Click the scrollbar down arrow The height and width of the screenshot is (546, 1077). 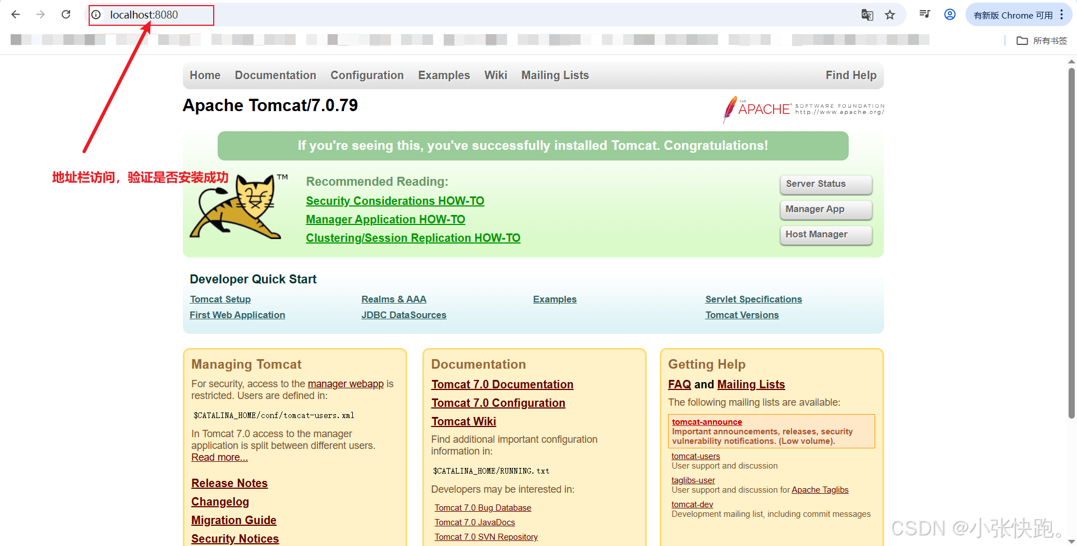(1071, 541)
